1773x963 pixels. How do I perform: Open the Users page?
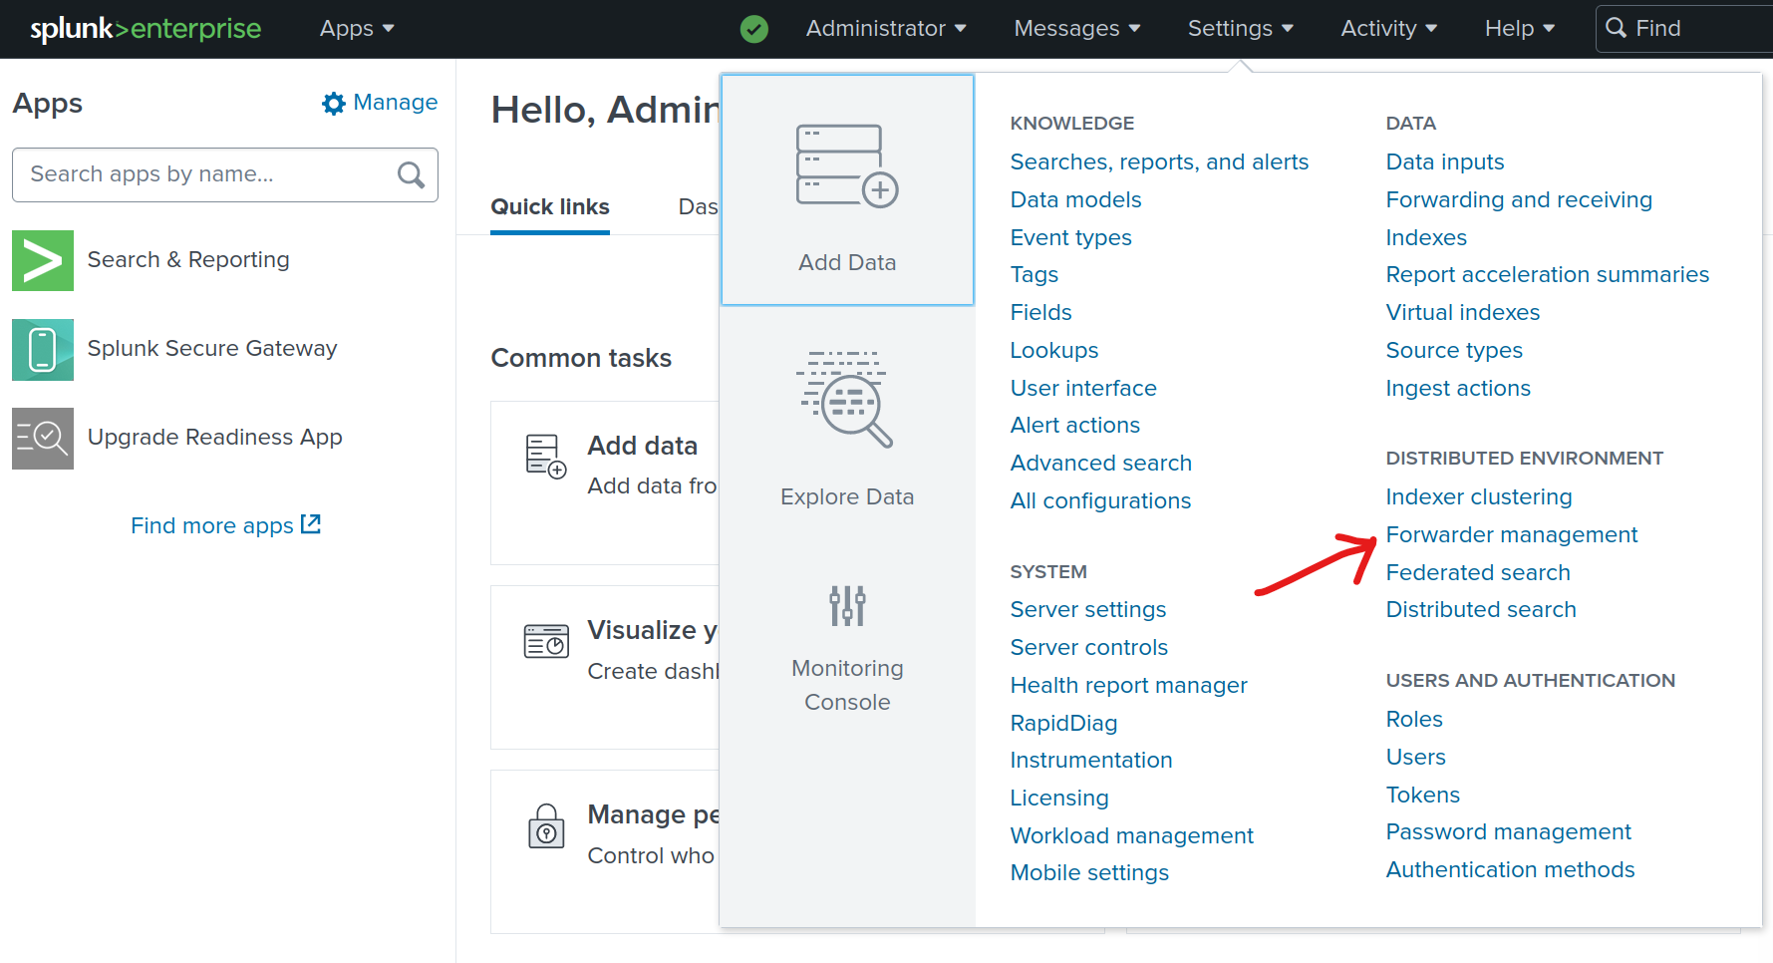(1415, 758)
